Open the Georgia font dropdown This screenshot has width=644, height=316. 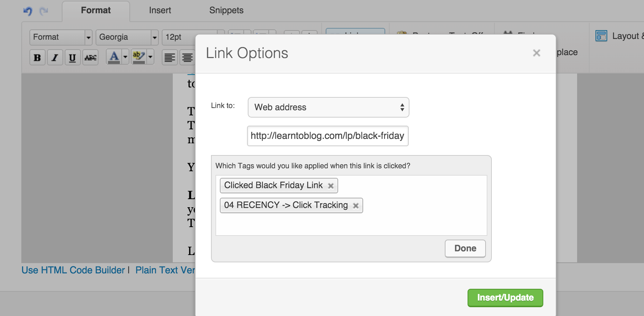click(127, 37)
